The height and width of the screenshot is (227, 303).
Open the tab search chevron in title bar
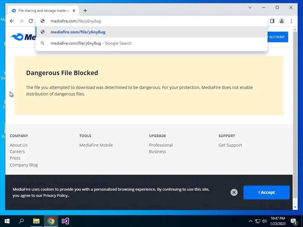250,7
